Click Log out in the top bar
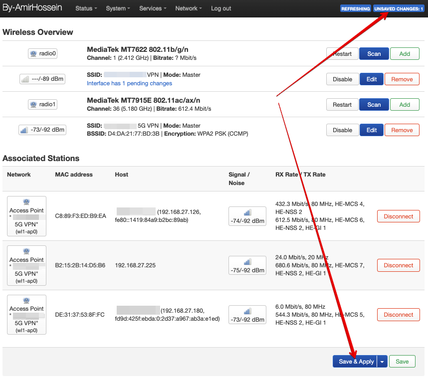 (x=221, y=8)
